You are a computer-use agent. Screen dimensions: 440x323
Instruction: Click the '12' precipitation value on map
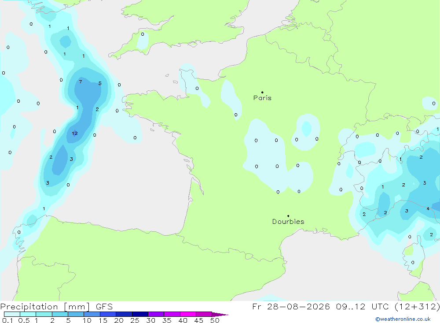(75, 133)
